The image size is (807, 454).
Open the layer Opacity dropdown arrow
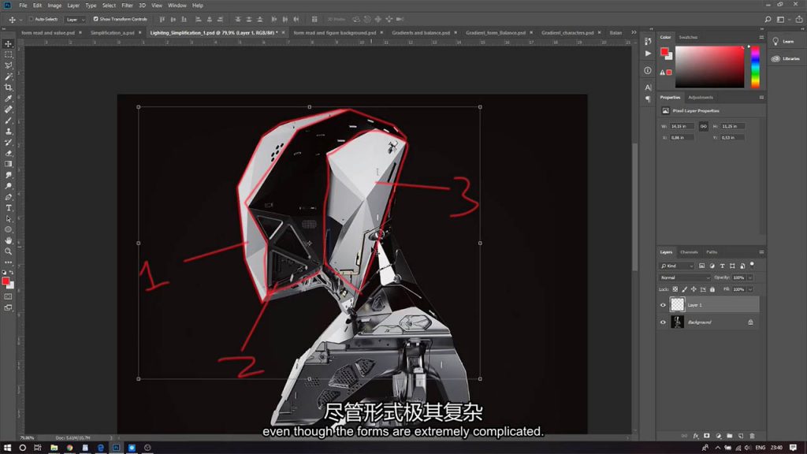point(749,277)
